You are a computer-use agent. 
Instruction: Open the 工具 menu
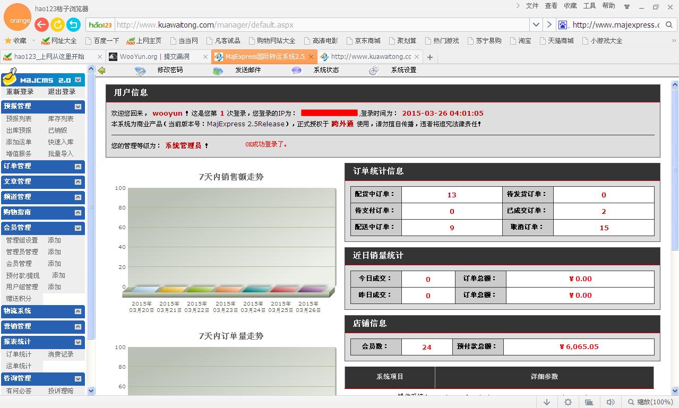tap(589, 6)
